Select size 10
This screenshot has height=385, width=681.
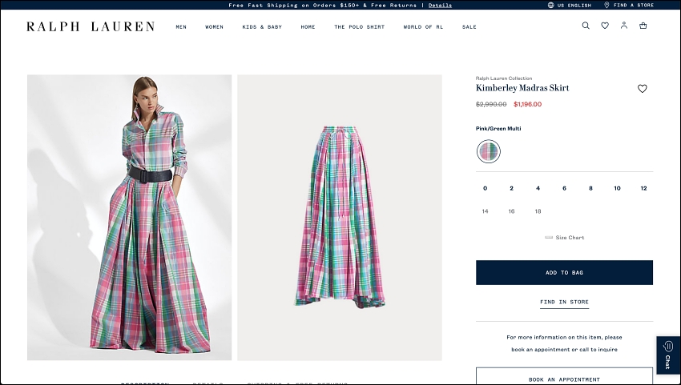click(617, 188)
